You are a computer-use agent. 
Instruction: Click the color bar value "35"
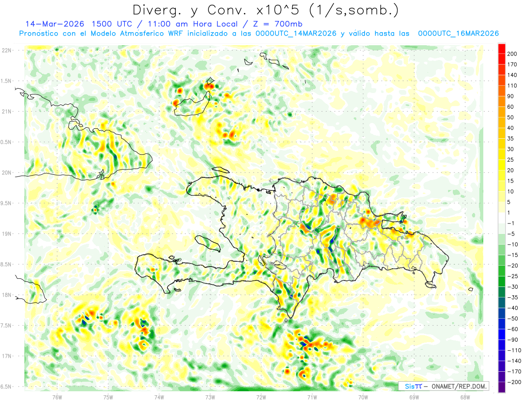511,139
